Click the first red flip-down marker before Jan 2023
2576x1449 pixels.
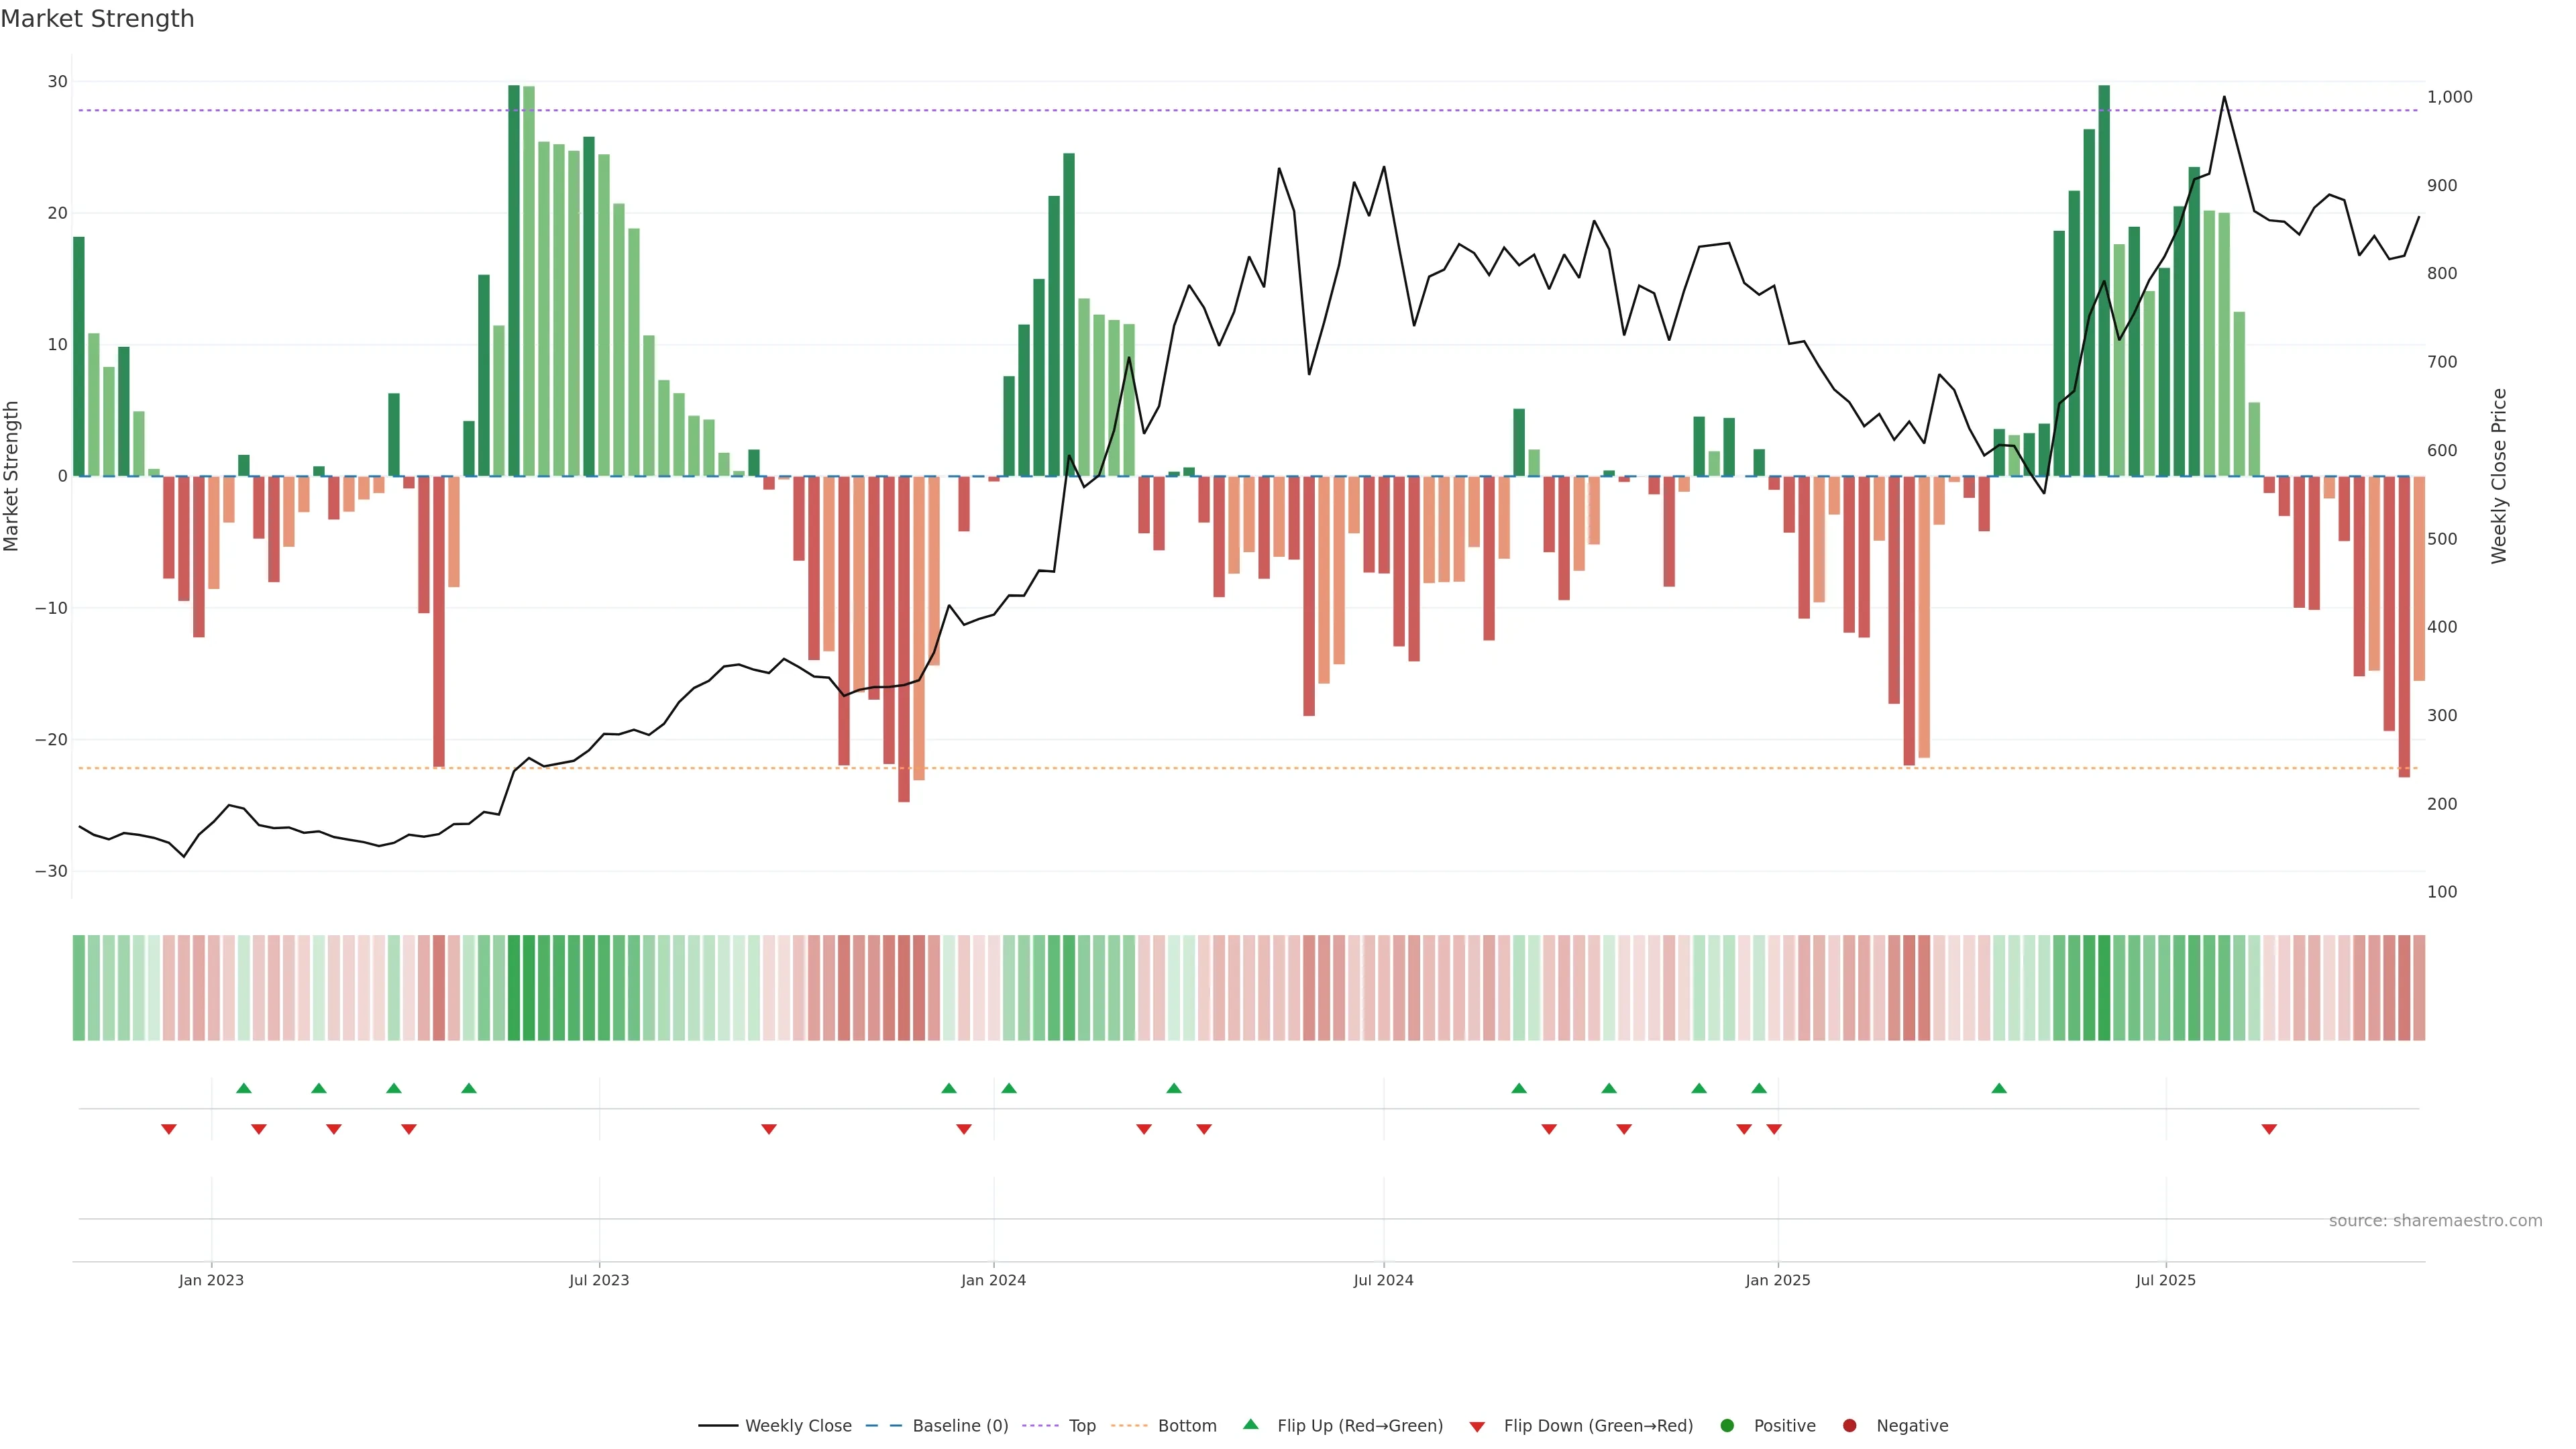(x=169, y=1129)
